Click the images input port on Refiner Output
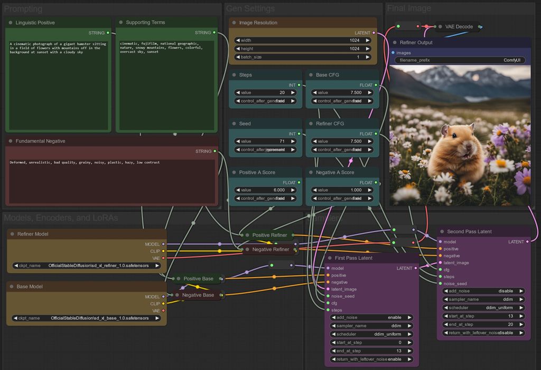The image size is (541, 370). pos(393,53)
